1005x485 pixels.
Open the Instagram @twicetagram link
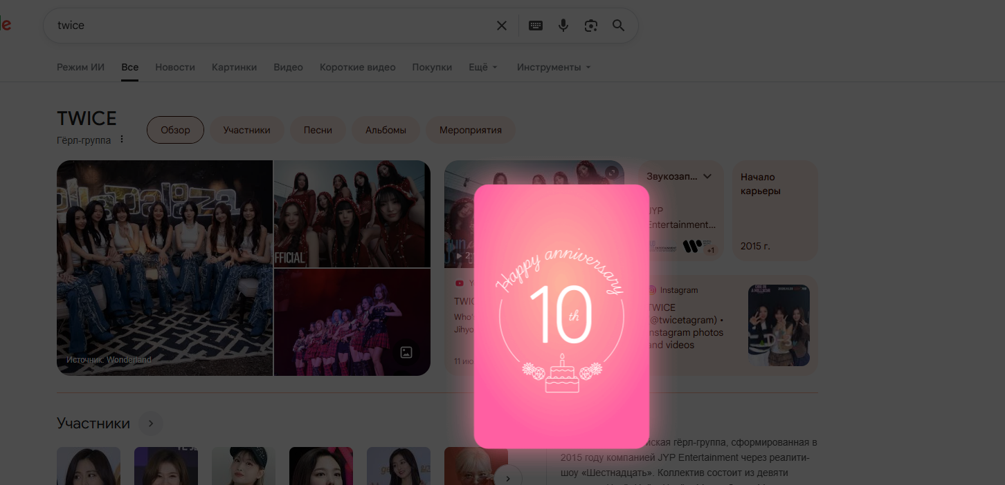coord(685,326)
